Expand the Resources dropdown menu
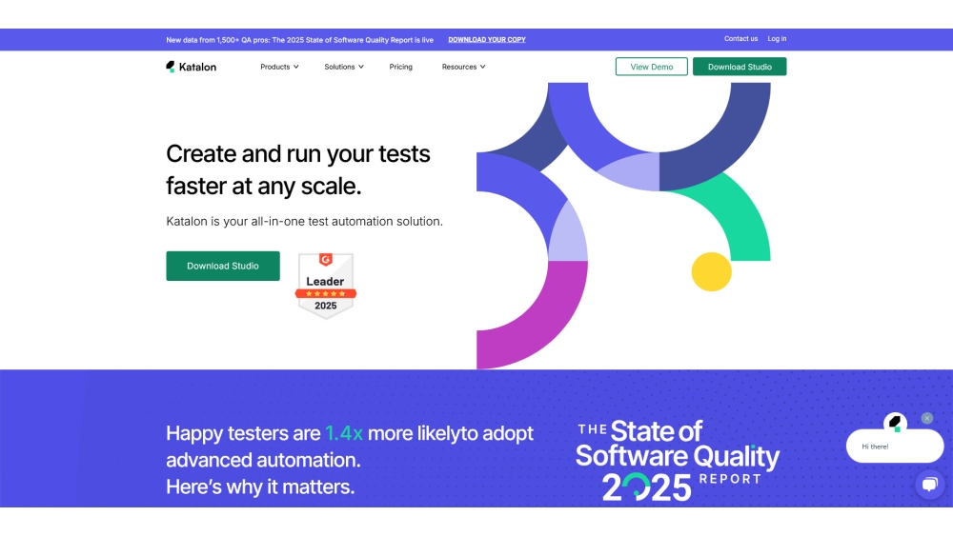The image size is (953, 536). point(463,67)
